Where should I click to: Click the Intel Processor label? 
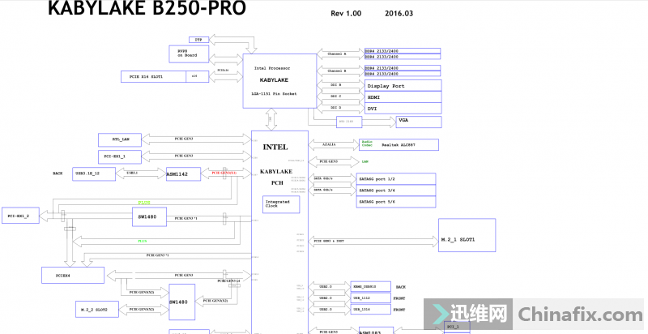pyautogui.click(x=272, y=68)
